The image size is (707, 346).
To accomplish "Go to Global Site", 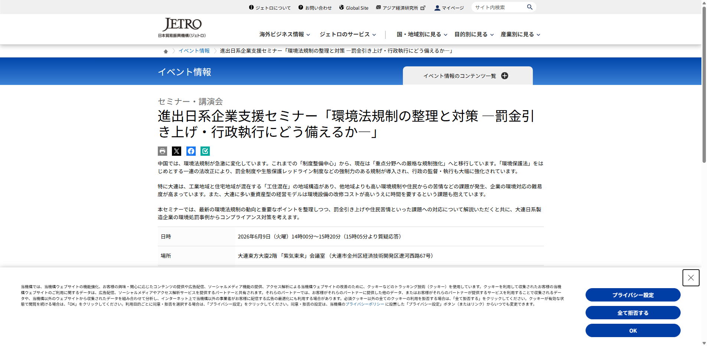I will click(x=354, y=8).
